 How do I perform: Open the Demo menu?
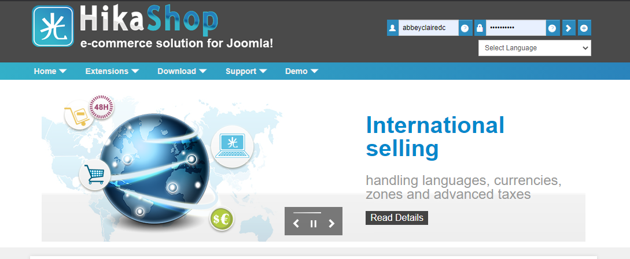(302, 71)
